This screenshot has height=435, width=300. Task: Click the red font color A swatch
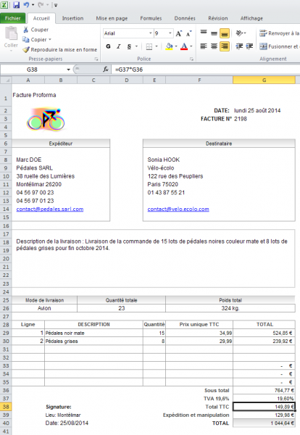(x=184, y=46)
